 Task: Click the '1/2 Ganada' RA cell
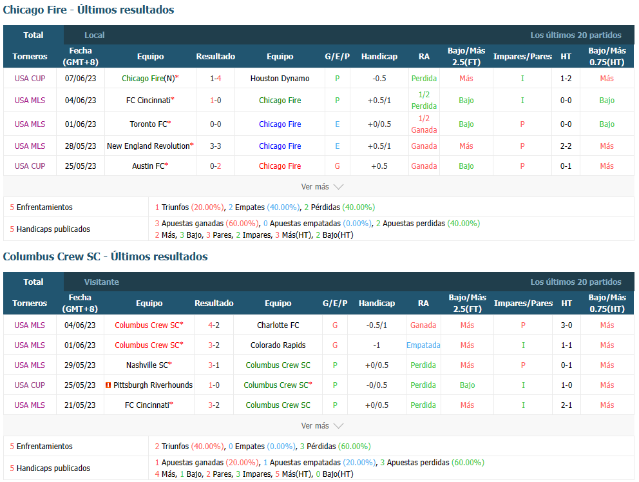pyautogui.click(x=424, y=124)
